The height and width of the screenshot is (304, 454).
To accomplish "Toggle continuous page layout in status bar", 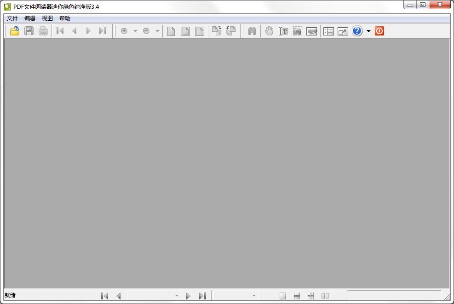I will click(x=297, y=296).
